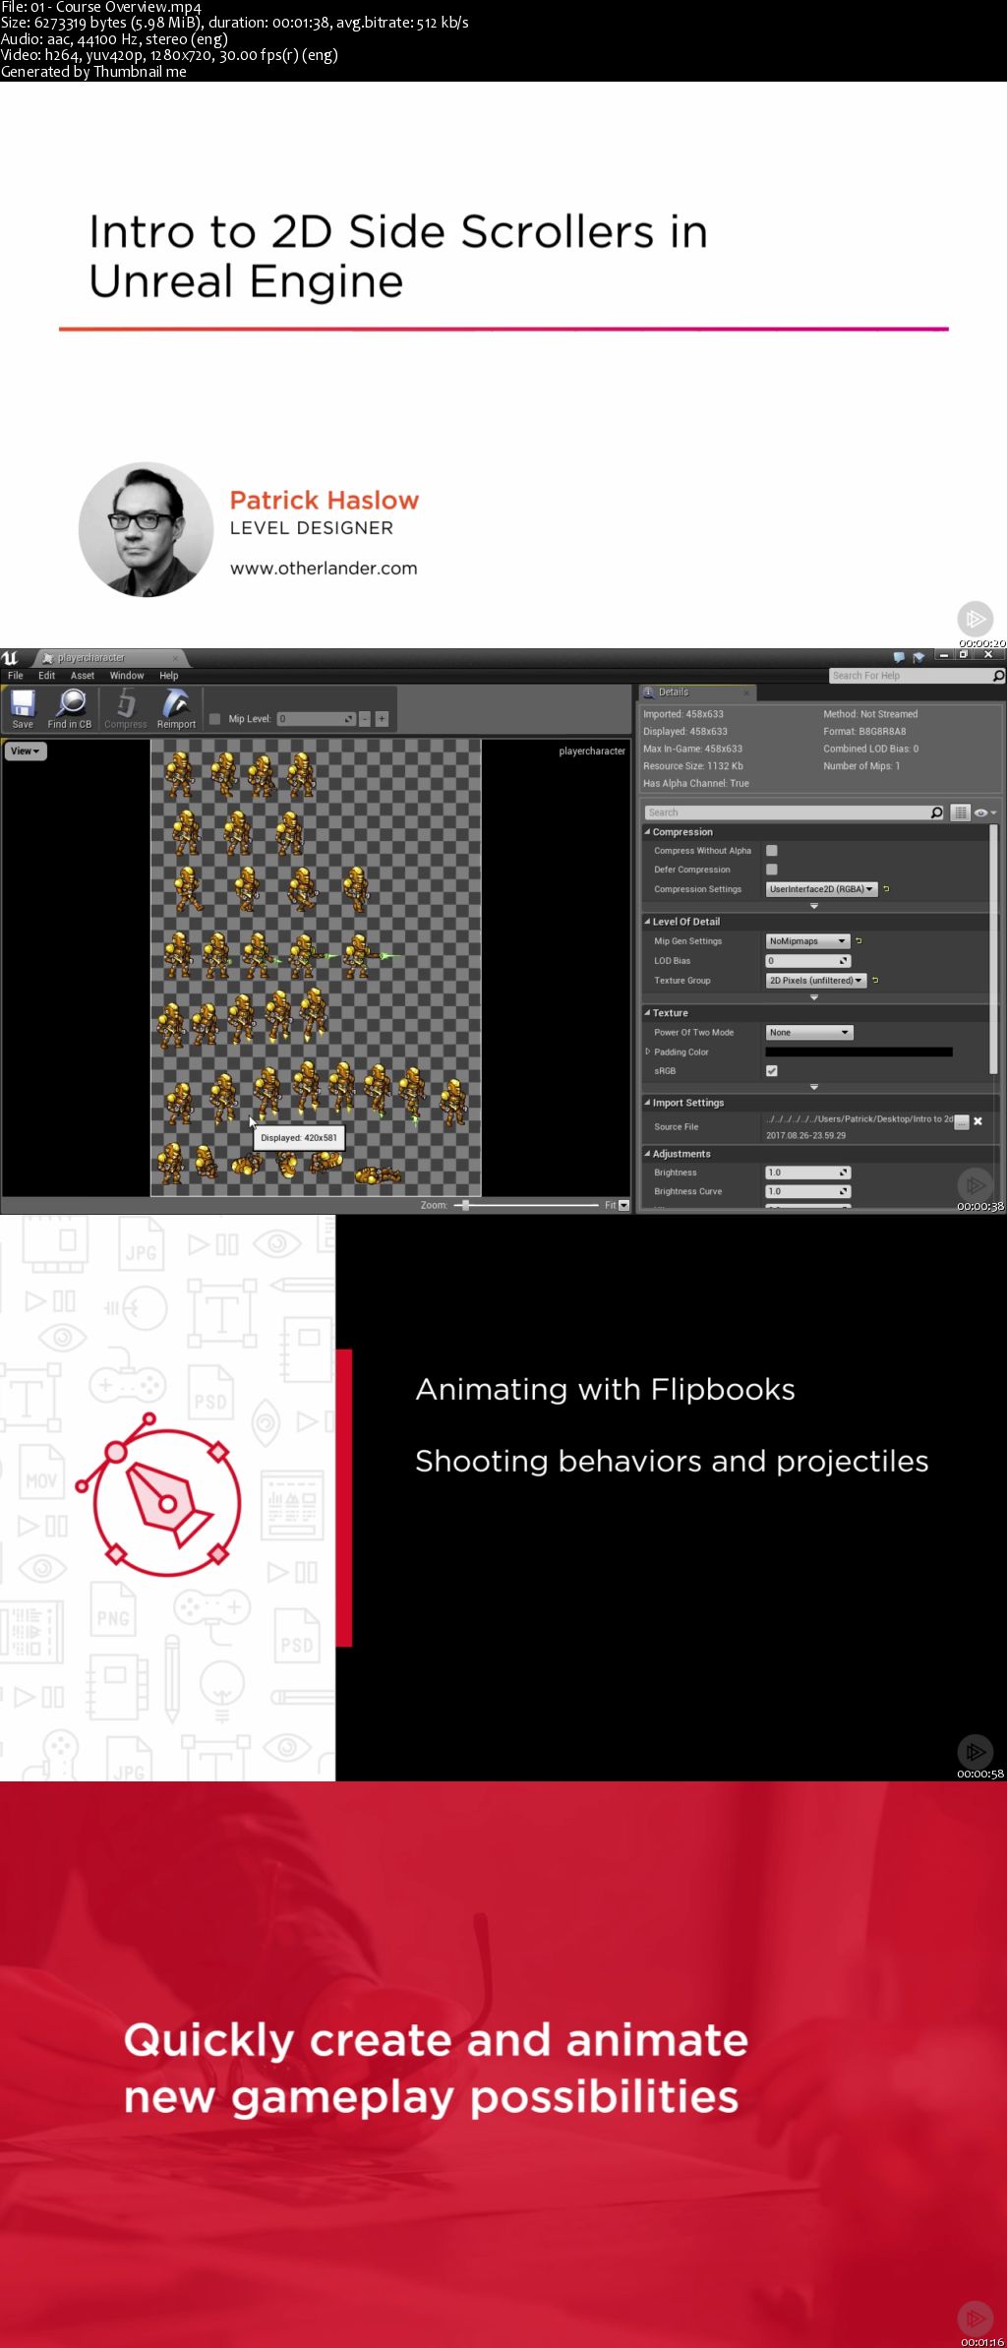The image size is (1007, 2348).
Task: Click the Brightness value field
Action: pos(807,1173)
